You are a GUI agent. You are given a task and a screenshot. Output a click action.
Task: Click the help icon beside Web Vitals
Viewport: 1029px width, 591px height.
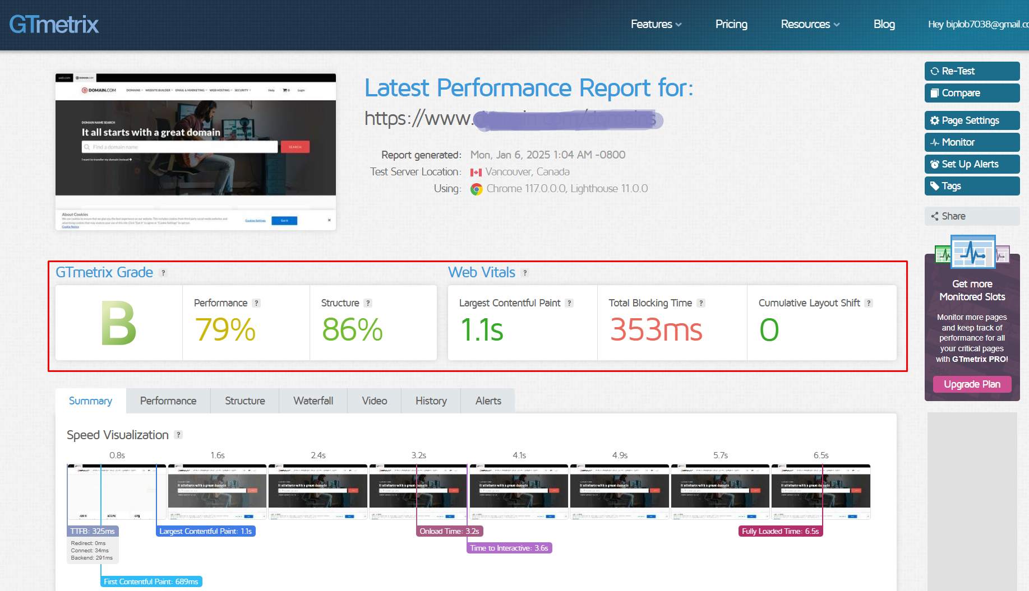point(525,273)
